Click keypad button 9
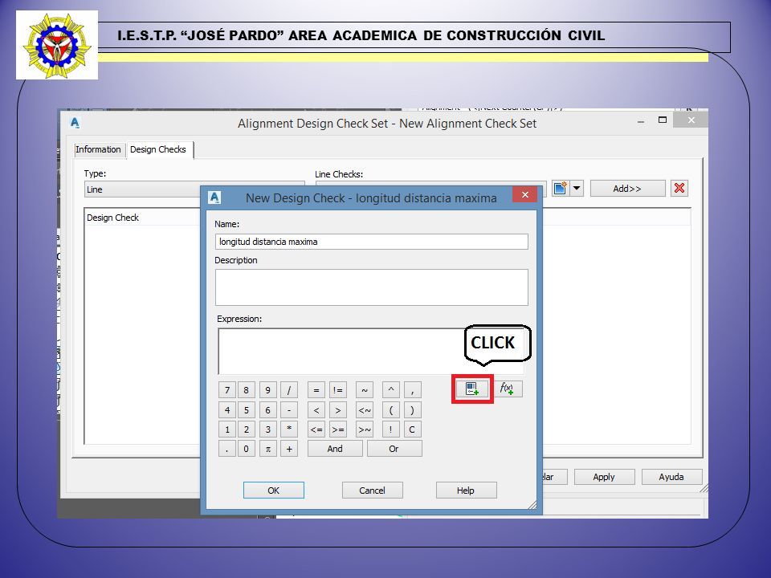Viewport: 771px width, 578px height. [x=268, y=390]
